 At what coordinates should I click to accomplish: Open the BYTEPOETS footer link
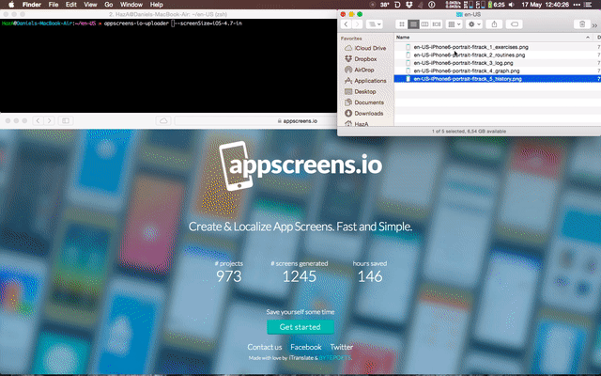[335, 358]
